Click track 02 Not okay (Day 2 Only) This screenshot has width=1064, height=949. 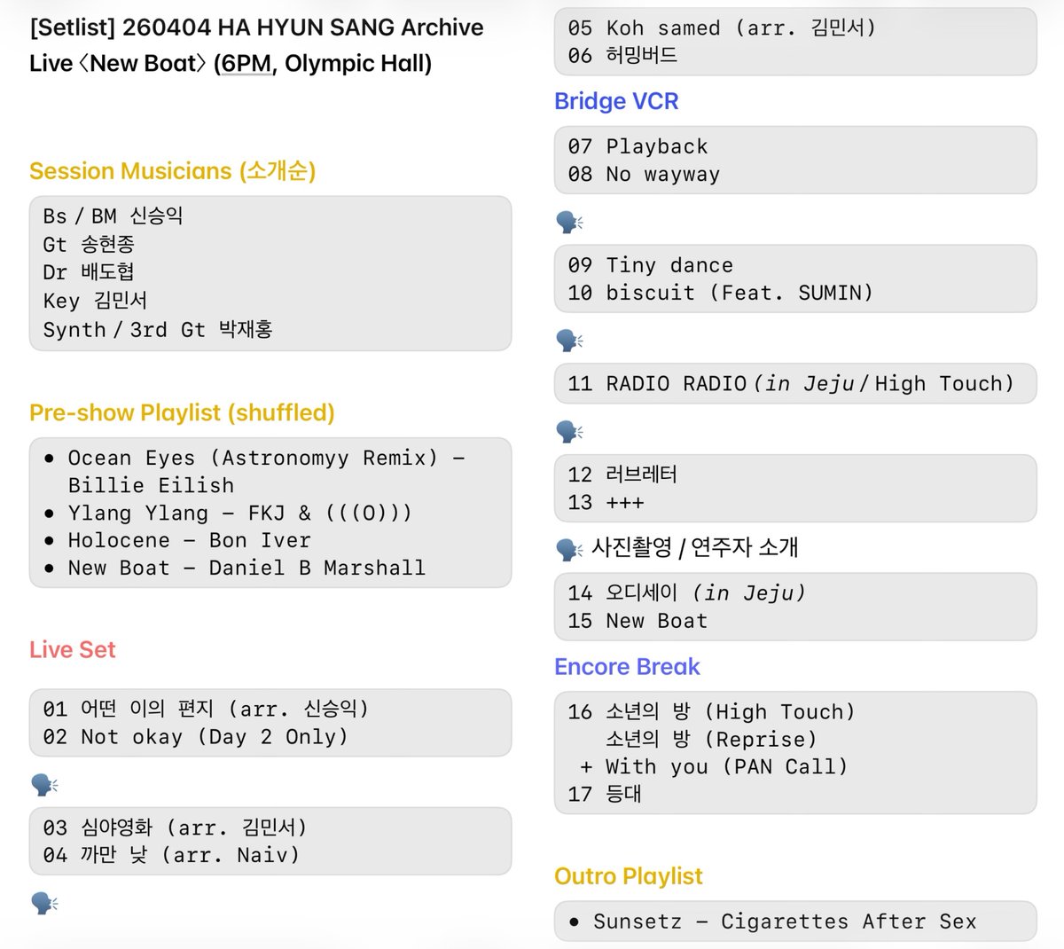[195, 736]
